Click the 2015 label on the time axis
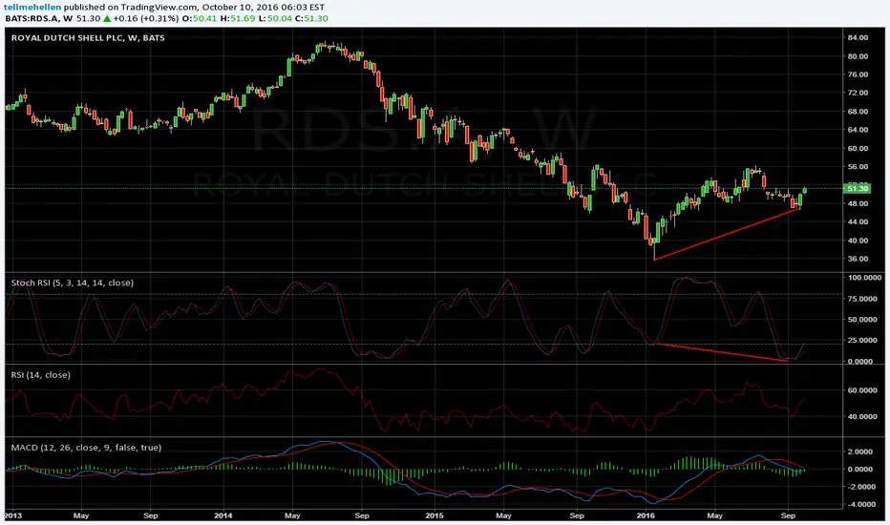Image resolution: width=890 pixels, height=525 pixels. coord(434,515)
